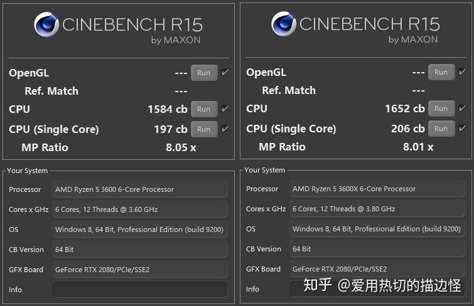
Task: Click OS field in right panel
Action: coord(377,229)
